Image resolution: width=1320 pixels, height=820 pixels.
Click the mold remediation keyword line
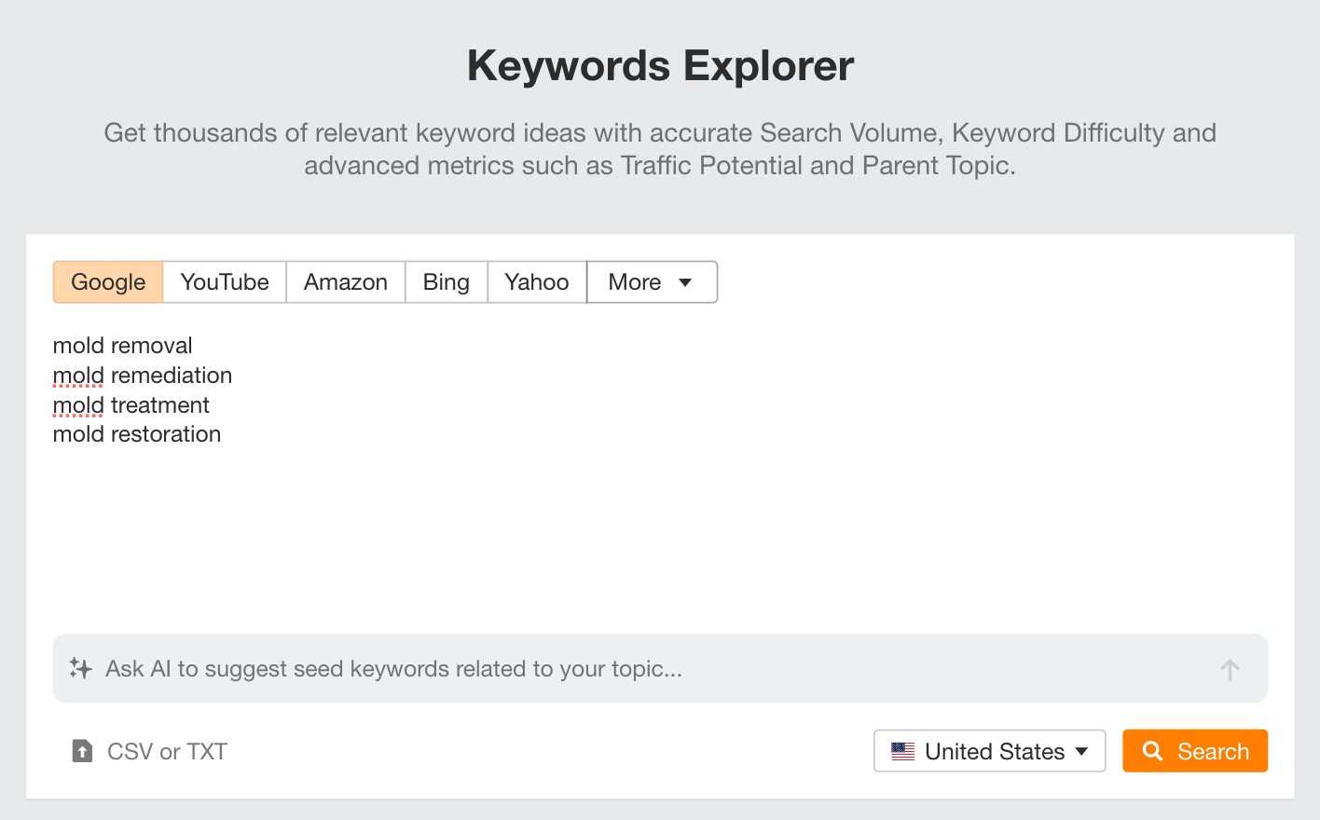(142, 375)
